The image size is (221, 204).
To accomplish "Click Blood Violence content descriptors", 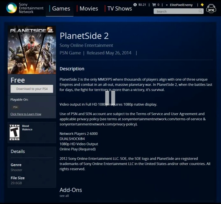I will pyautogui.click(x=27, y=128).
